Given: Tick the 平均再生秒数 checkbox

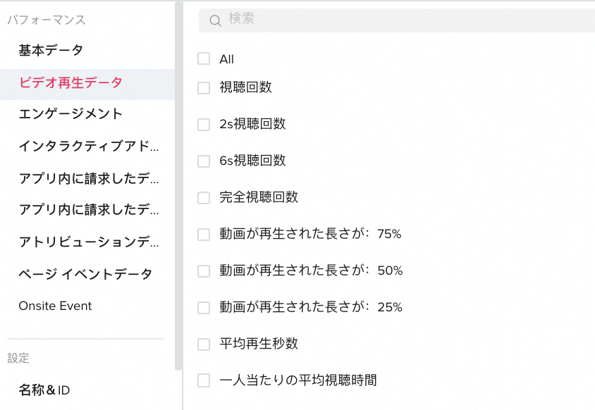Looking at the screenshot, I should tap(204, 344).
